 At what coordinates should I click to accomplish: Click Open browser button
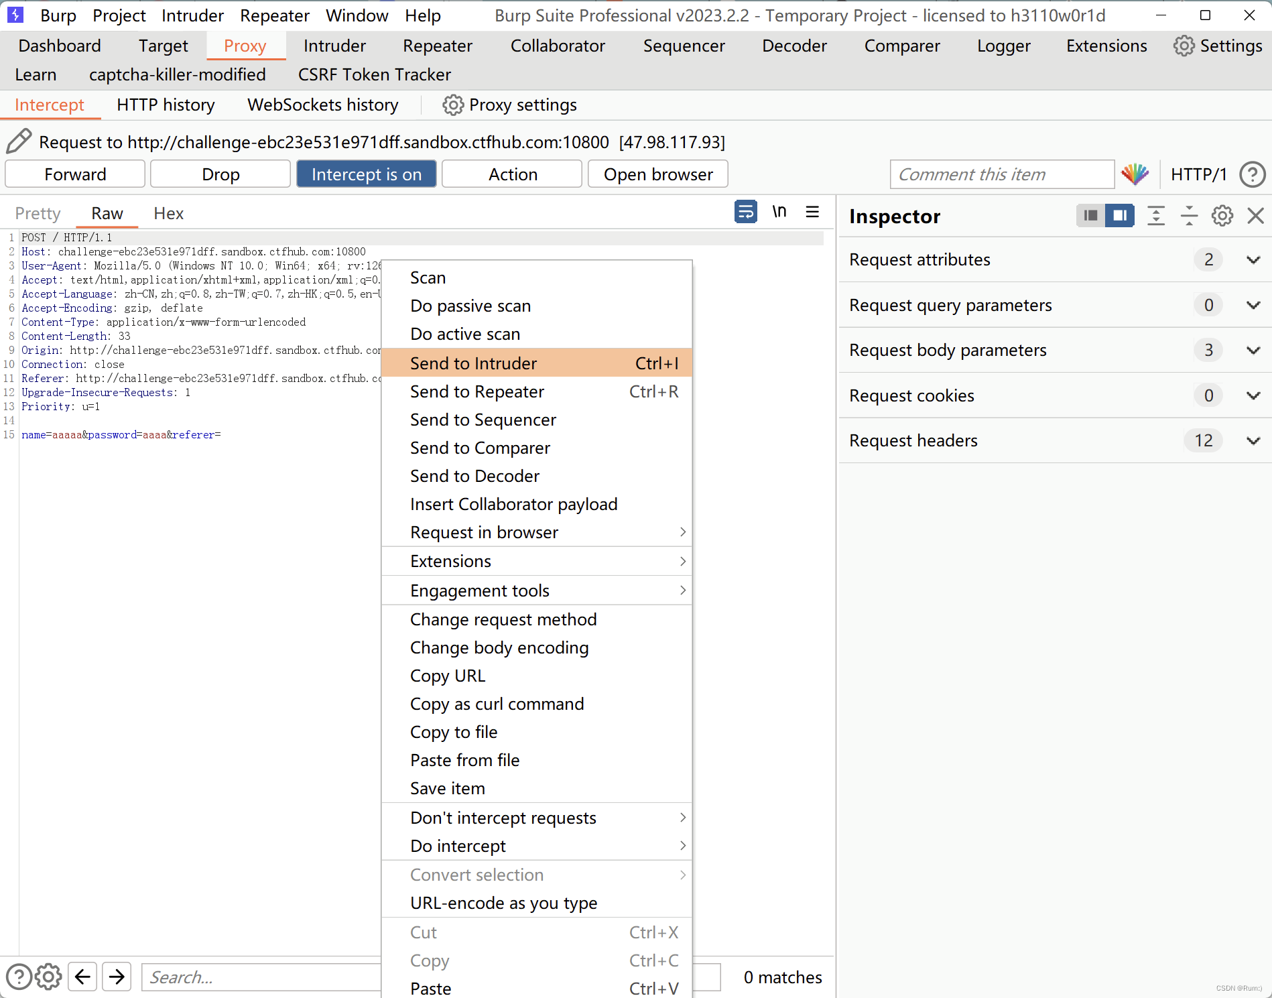tap(658, 174)
